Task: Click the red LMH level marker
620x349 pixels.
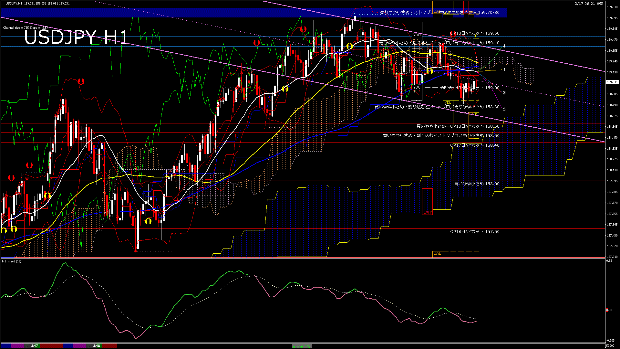Action: [427, 212]
